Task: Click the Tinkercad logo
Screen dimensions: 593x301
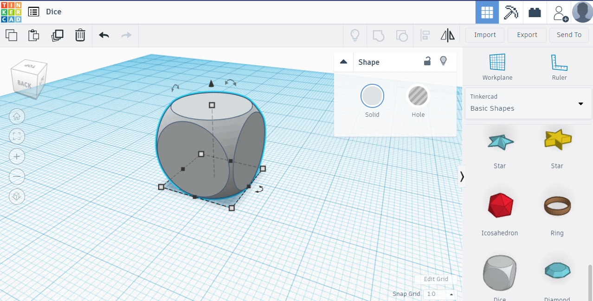Action: coord(11,12)
